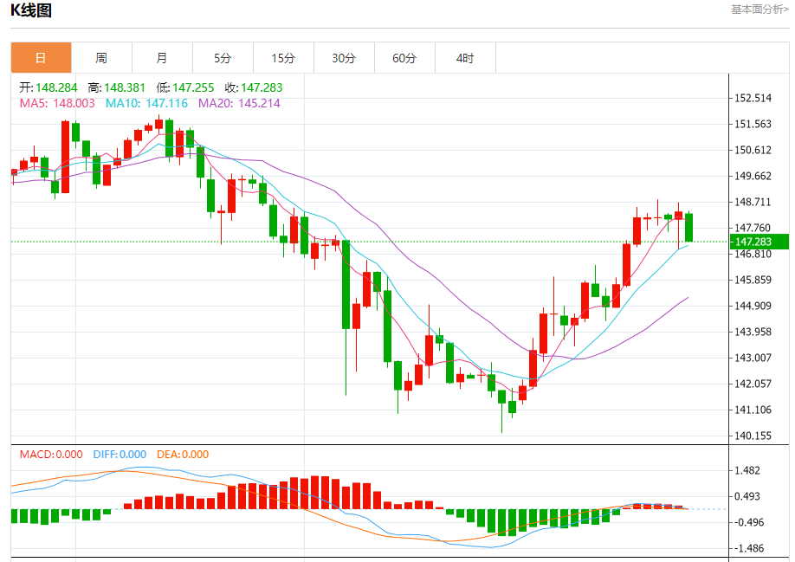Click the last green candlestick on the chart
This screenshot has height=562, width=795.
pyautogui.click(x=688, y=227)
